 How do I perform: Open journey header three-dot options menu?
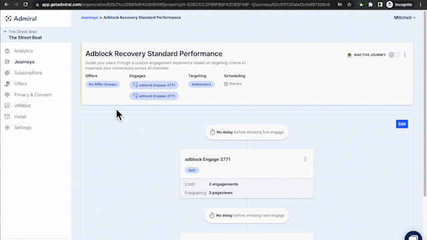point(405,55)
